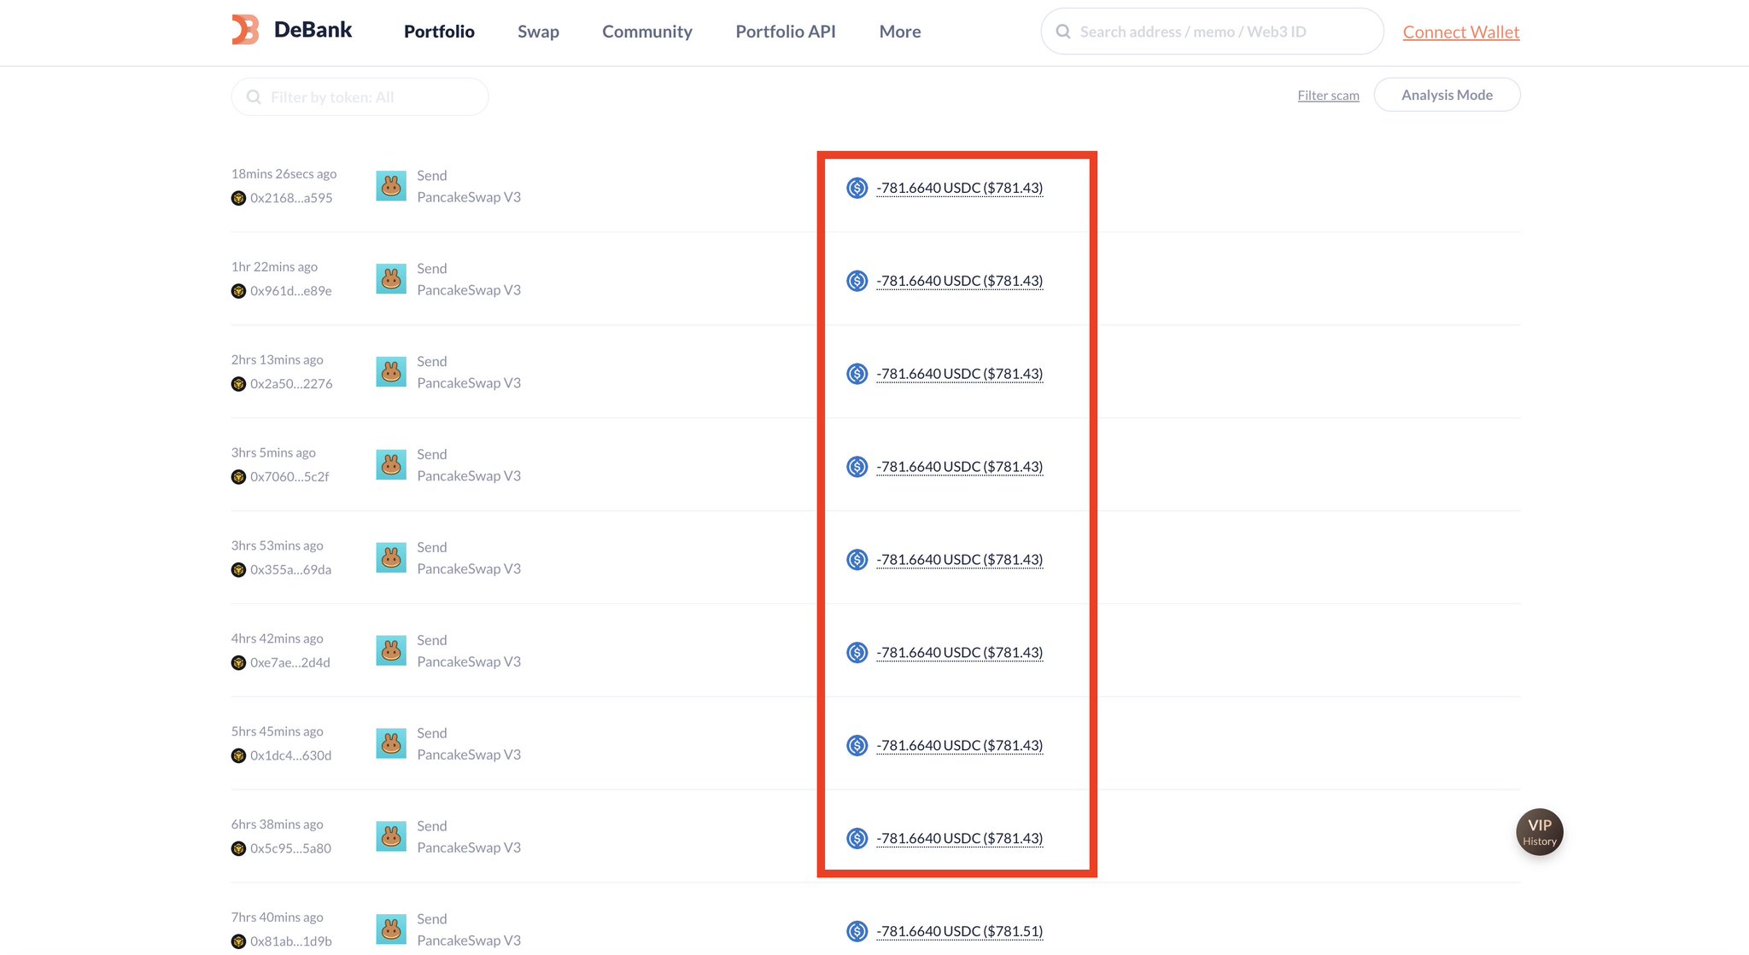Click USDC token icon in 1hr 22mins row
The width and height of the screenshot is (1749, 955).
[x=857, y=281]
